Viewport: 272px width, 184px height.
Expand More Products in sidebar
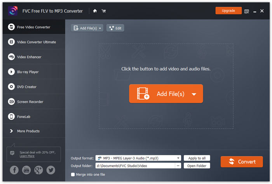(28, 131)
